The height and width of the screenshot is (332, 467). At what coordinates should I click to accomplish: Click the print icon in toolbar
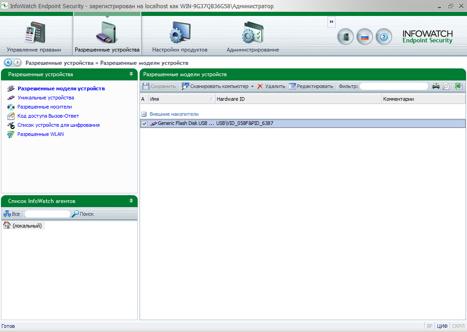point(436,86)
